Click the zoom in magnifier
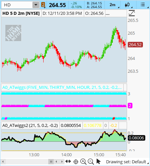Viewport: 150px width, 166px height. coord(83,162)
